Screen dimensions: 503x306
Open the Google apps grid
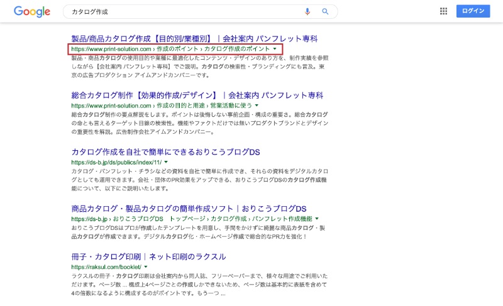[x=443, y=11]
